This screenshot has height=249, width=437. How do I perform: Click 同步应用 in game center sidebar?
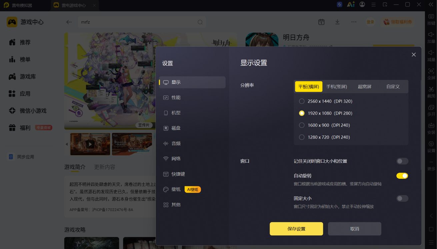click(21, 157)
